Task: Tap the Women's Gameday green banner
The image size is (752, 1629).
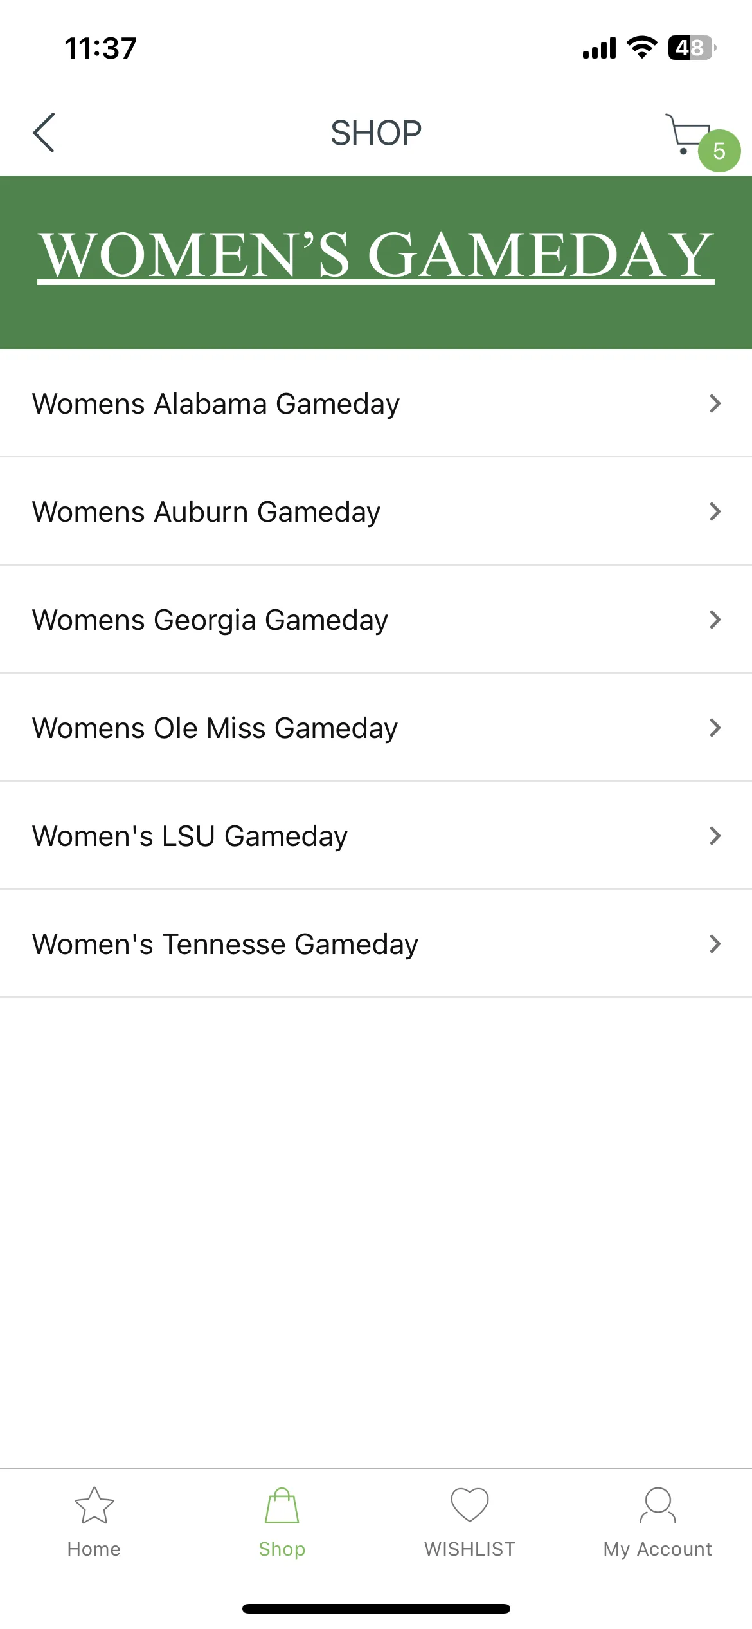Action: [376, 262]
